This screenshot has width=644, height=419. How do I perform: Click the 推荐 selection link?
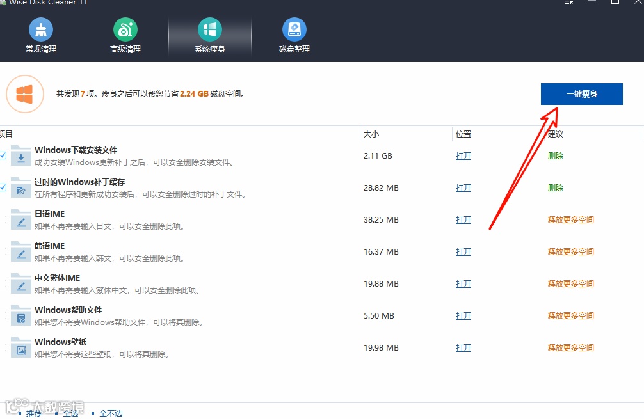pyautogui.click(x=34, y=413)
